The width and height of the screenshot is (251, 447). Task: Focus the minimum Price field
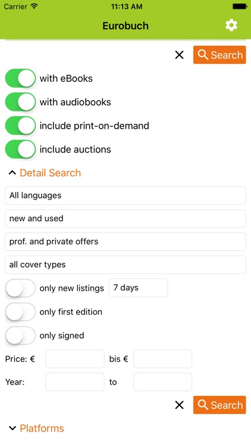pos(75,359)
